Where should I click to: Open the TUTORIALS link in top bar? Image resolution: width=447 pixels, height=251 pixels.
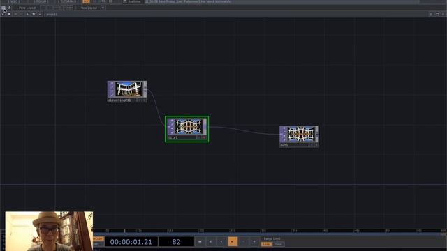point(68,1)
